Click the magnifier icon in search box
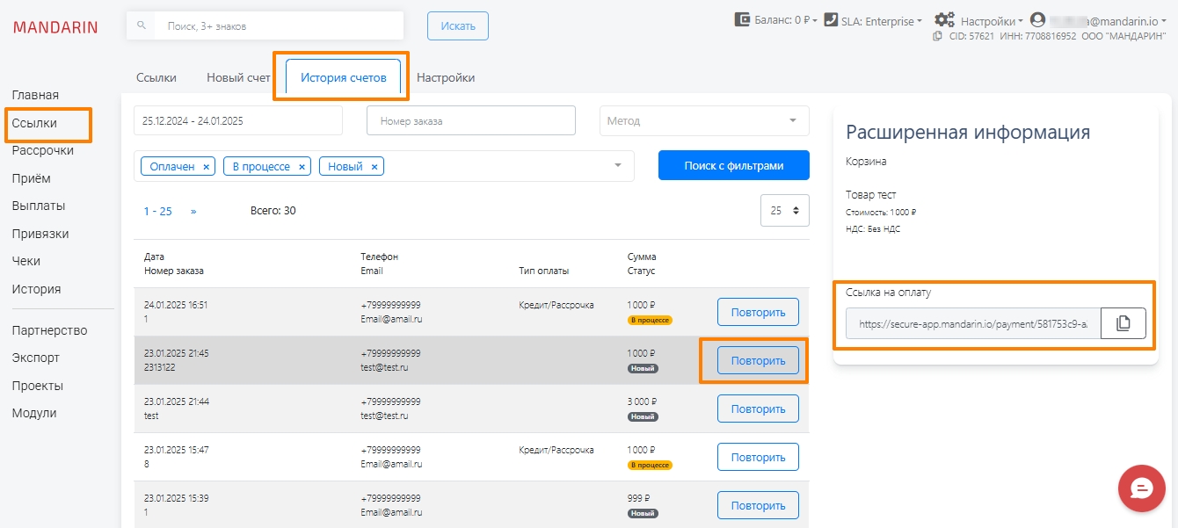 coord(142,26)
